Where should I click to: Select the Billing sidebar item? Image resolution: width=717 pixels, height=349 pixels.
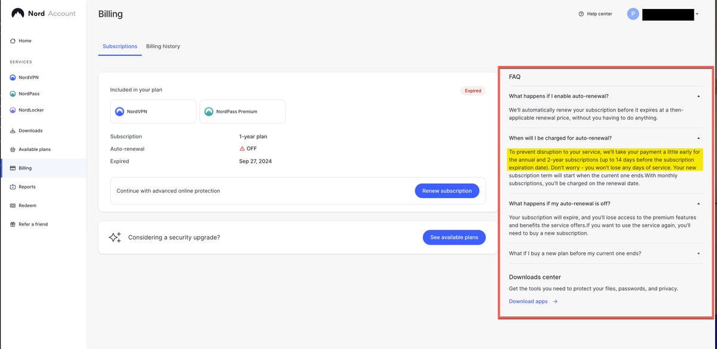[43, 168]
